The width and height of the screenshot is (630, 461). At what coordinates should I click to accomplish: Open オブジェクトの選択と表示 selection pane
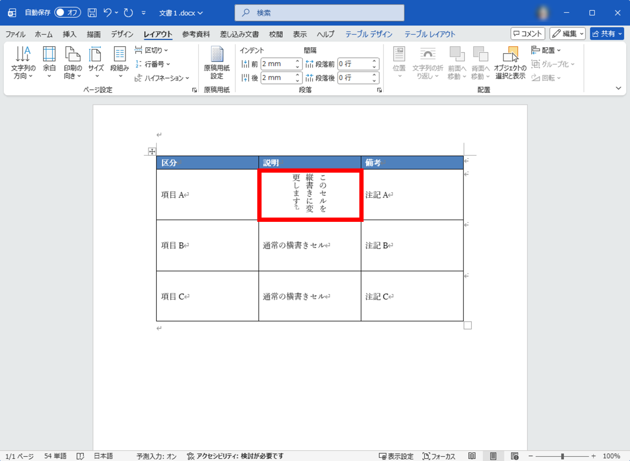509,62
